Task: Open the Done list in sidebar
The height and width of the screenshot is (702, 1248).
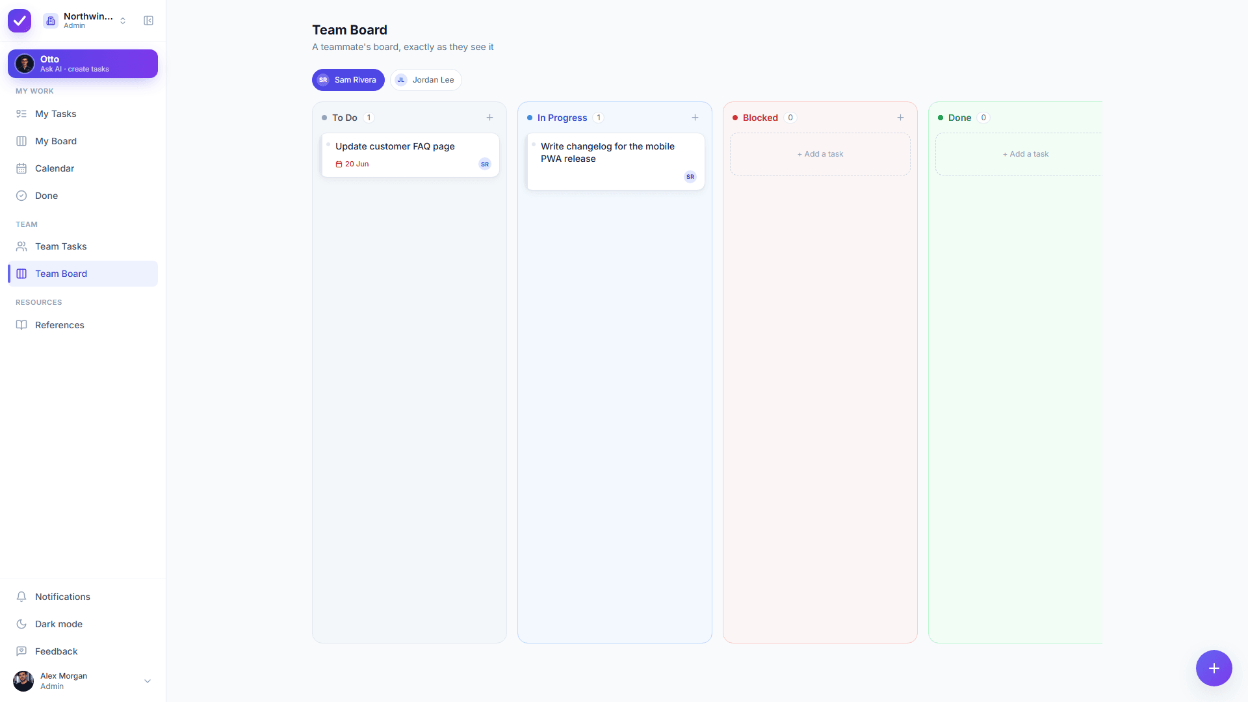Action: (x=83, y=196)
